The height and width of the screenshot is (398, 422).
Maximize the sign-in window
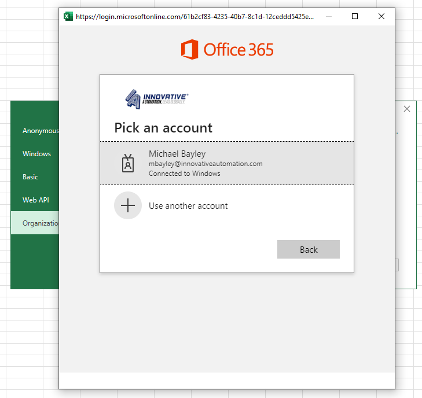(x=355, y=16)
